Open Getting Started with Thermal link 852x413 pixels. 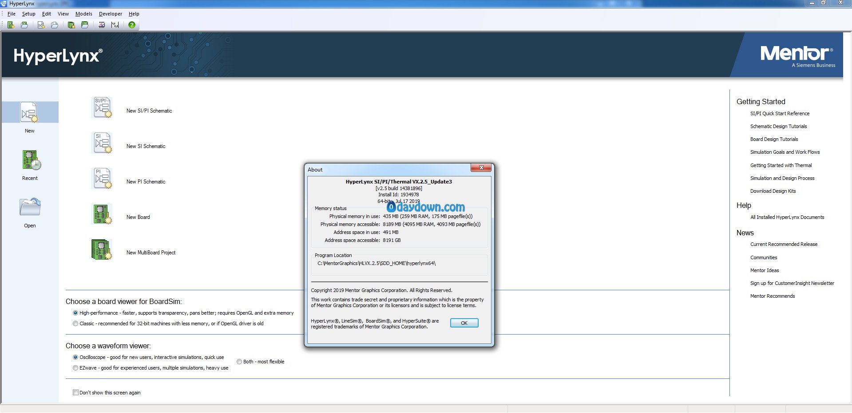tap(781, 165)
